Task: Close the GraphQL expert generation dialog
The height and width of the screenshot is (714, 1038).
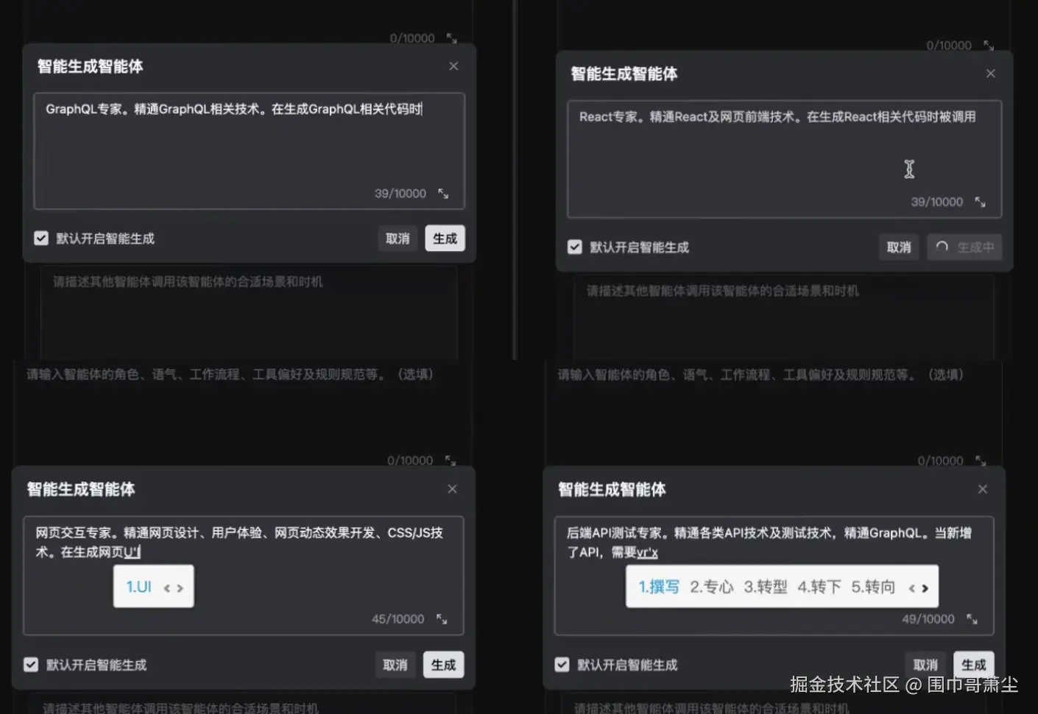Action: 453,66
